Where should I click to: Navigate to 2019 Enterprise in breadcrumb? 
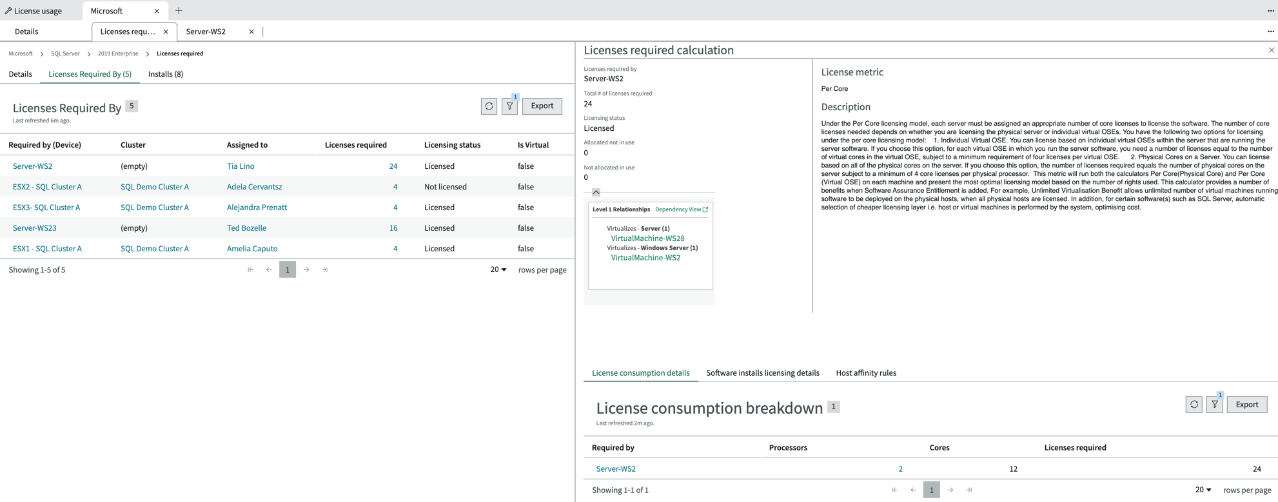(118, 53)
